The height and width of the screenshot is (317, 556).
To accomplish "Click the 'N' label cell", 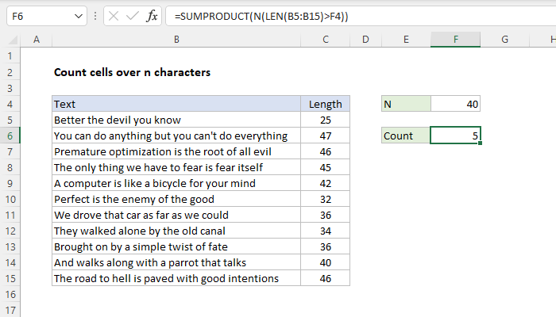I will 406,104.
